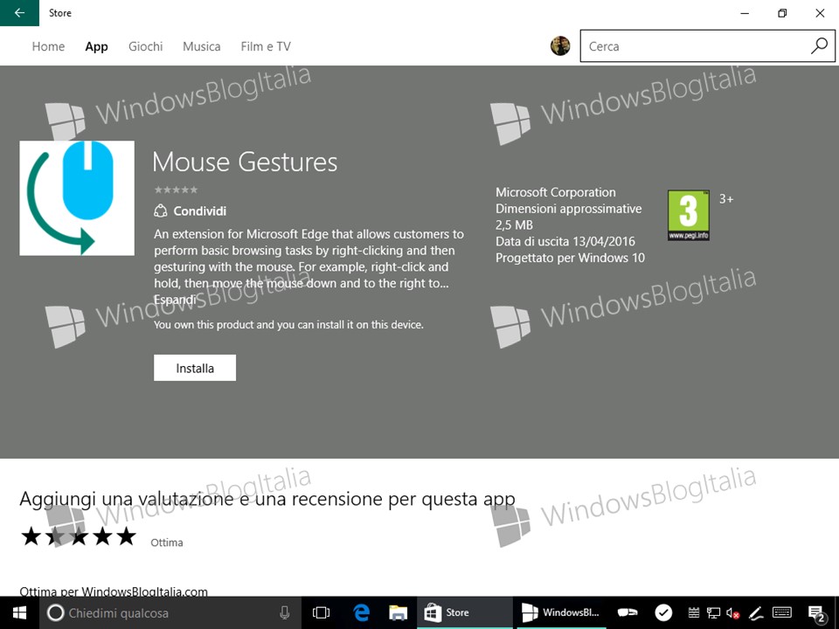Click the Store taskbar button
The image size is (839, 629).
tap(464, 613)
